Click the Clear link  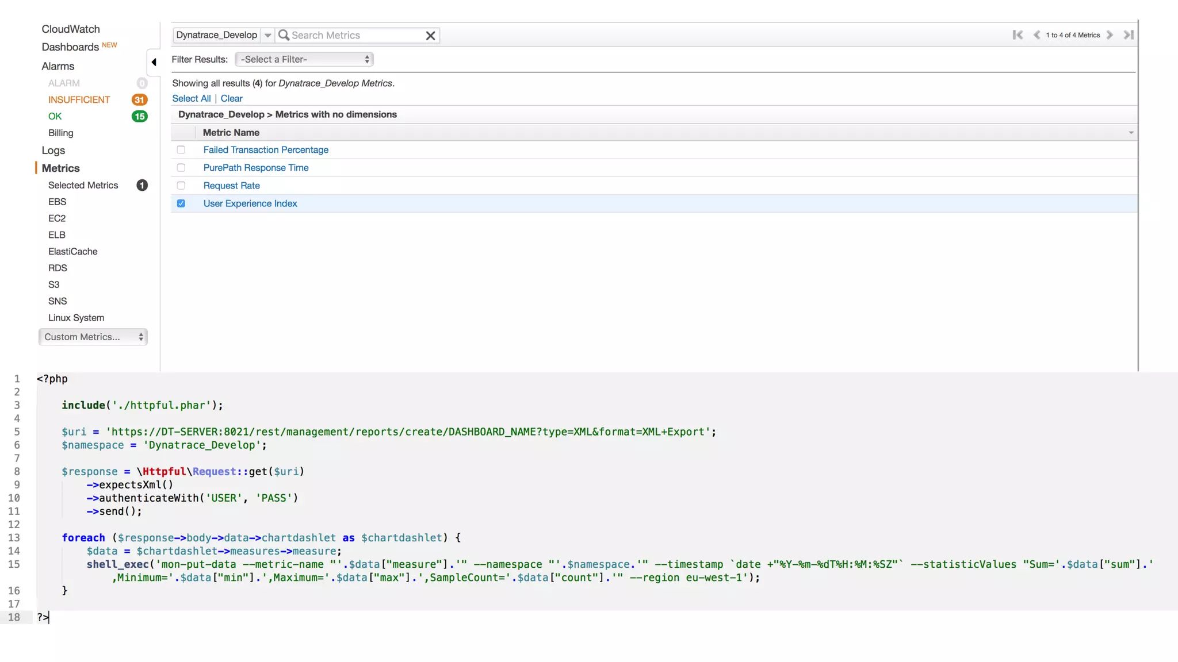coord(231,98)
